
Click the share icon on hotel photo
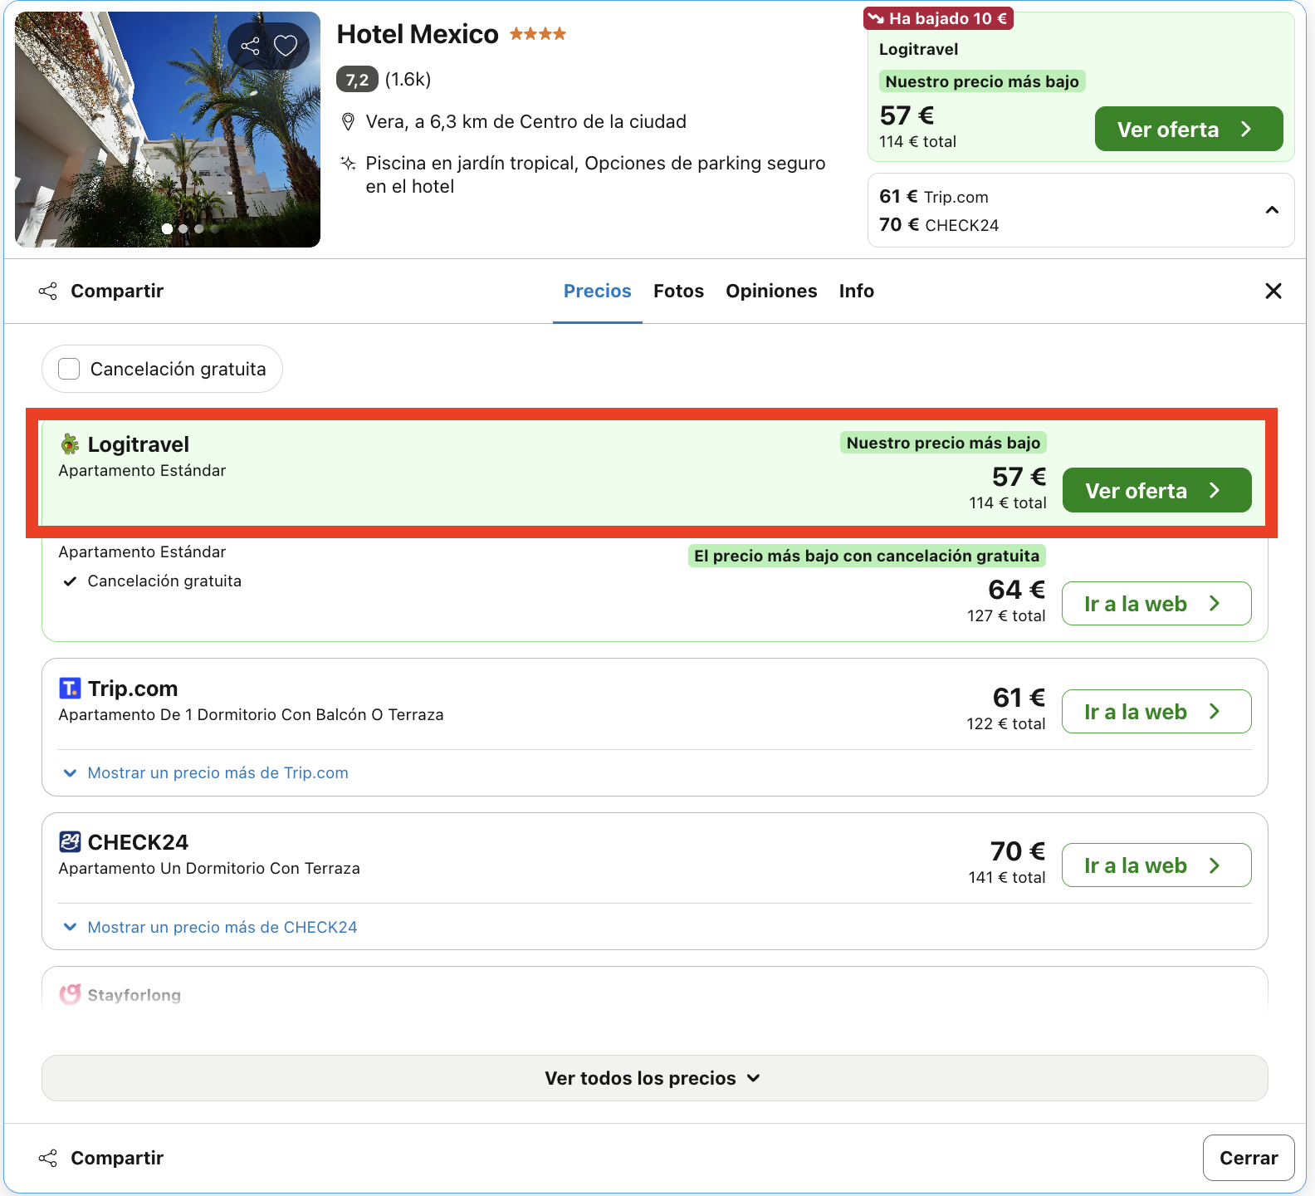[250, 46]
